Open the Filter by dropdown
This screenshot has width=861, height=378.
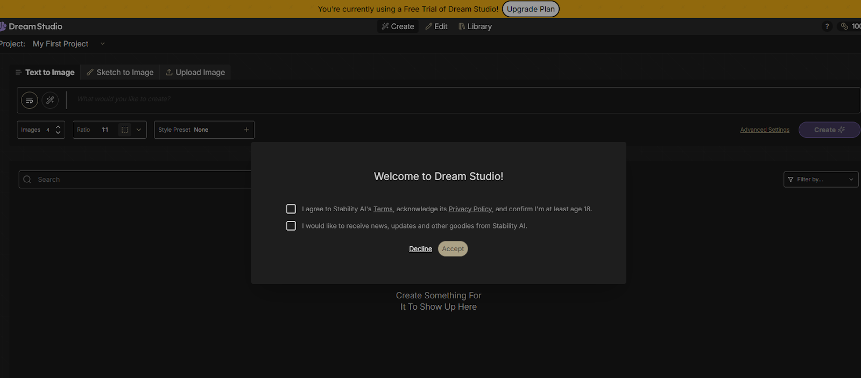click(x=821, y=180)
